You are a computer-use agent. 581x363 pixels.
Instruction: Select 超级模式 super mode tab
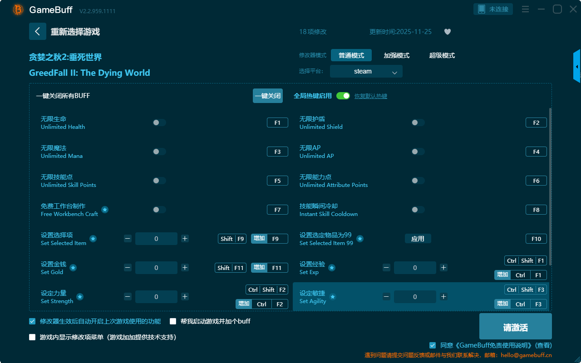(442, 55)
